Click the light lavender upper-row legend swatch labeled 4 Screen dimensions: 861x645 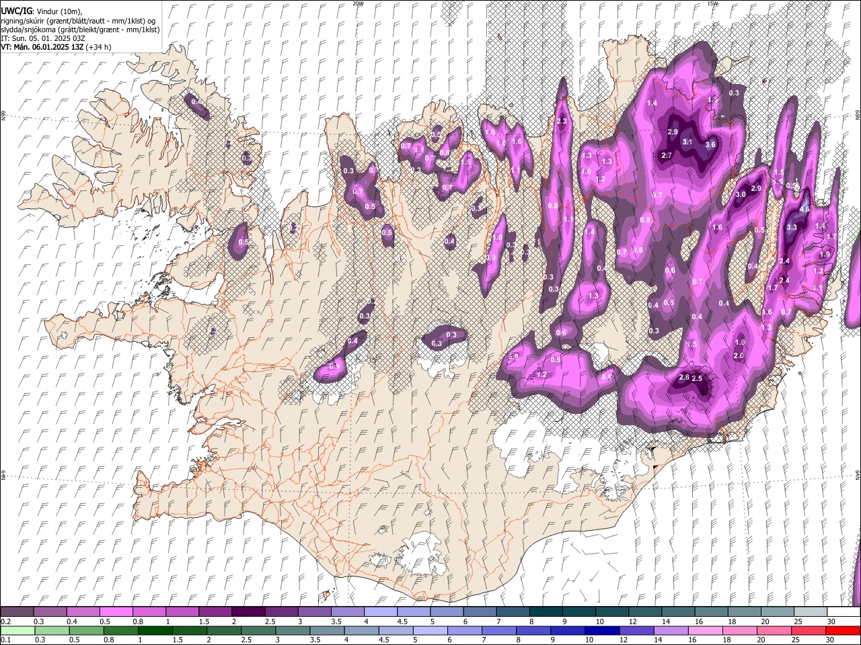[x=380, y=611]
